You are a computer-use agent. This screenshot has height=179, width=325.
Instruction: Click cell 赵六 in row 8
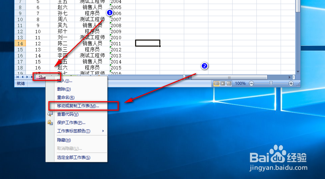(x=63, y=7)
